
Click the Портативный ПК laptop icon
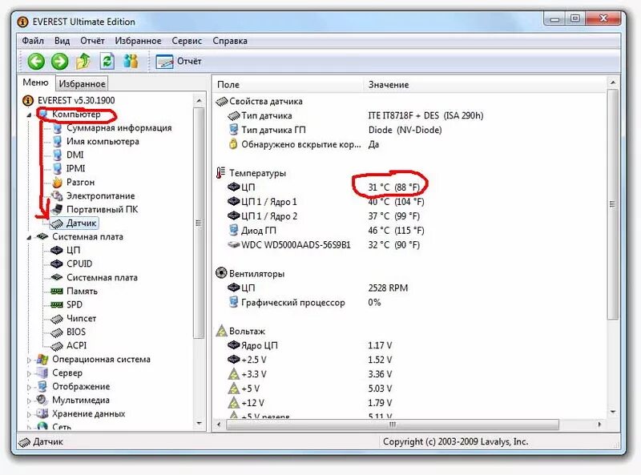coord(57,209)
